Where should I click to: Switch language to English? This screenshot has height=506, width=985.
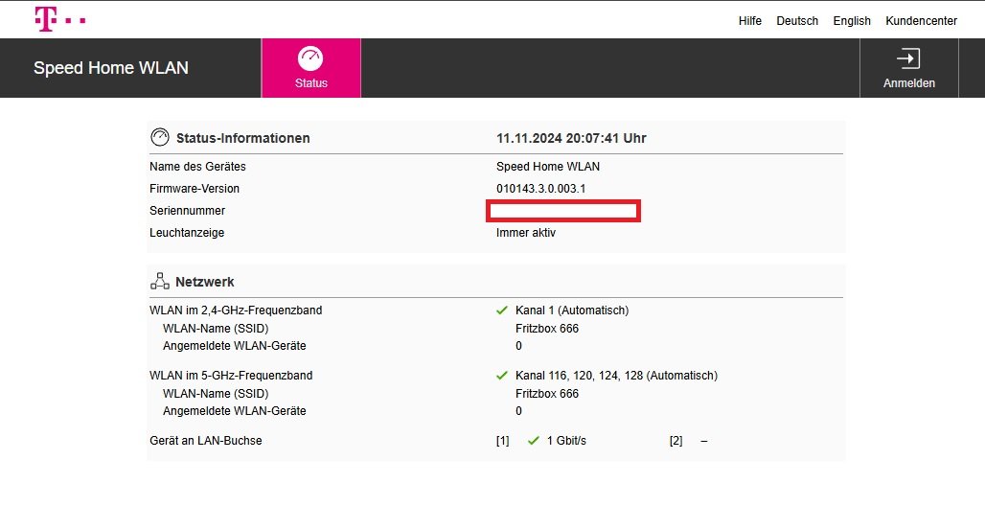tap(852, 21)
